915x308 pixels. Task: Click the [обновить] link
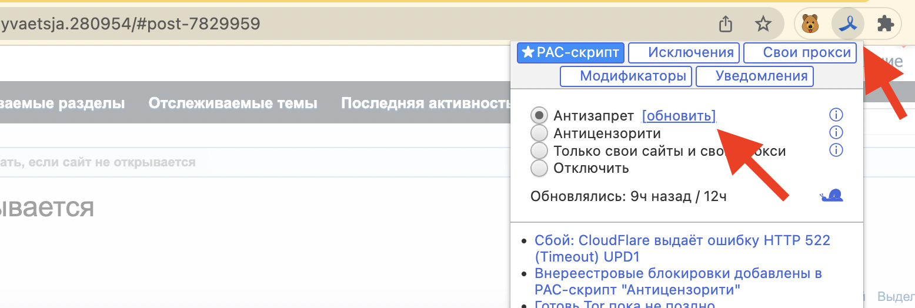pos(679,116)
